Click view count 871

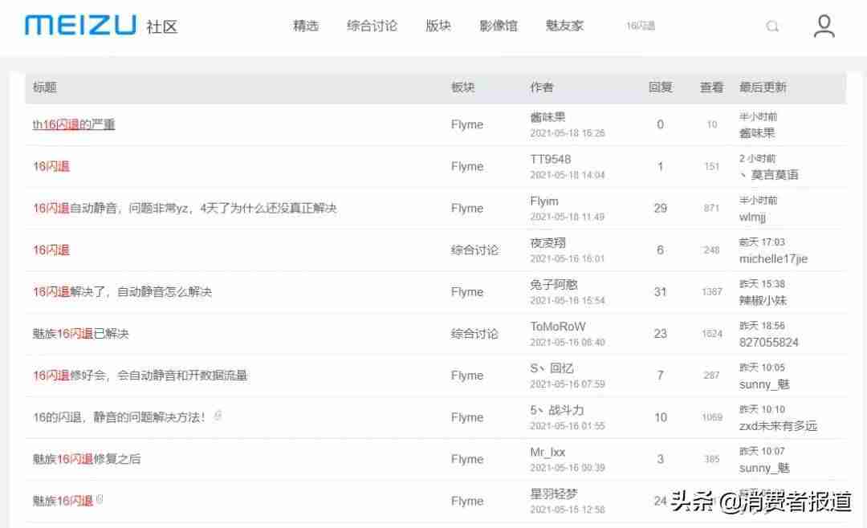tap(711, 209)
